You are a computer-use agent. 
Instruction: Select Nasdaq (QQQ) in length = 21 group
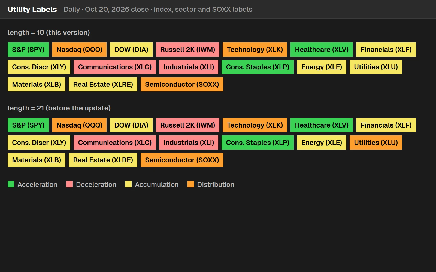[79, 125]
